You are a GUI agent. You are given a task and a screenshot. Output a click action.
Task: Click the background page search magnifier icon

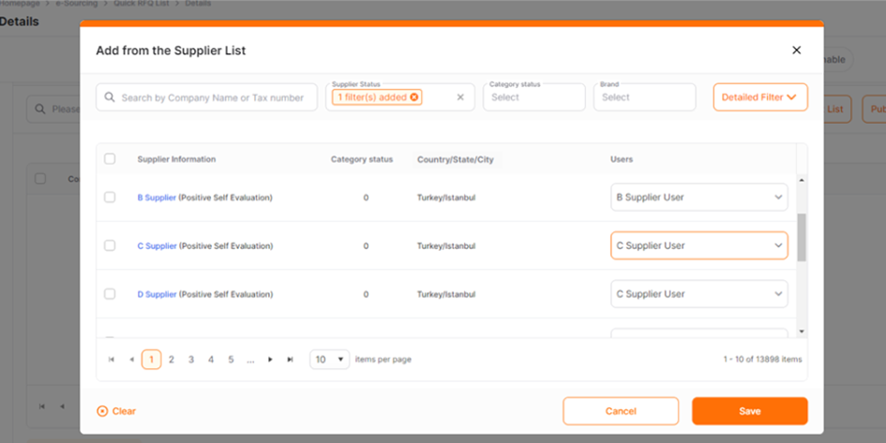coord(40,109)
